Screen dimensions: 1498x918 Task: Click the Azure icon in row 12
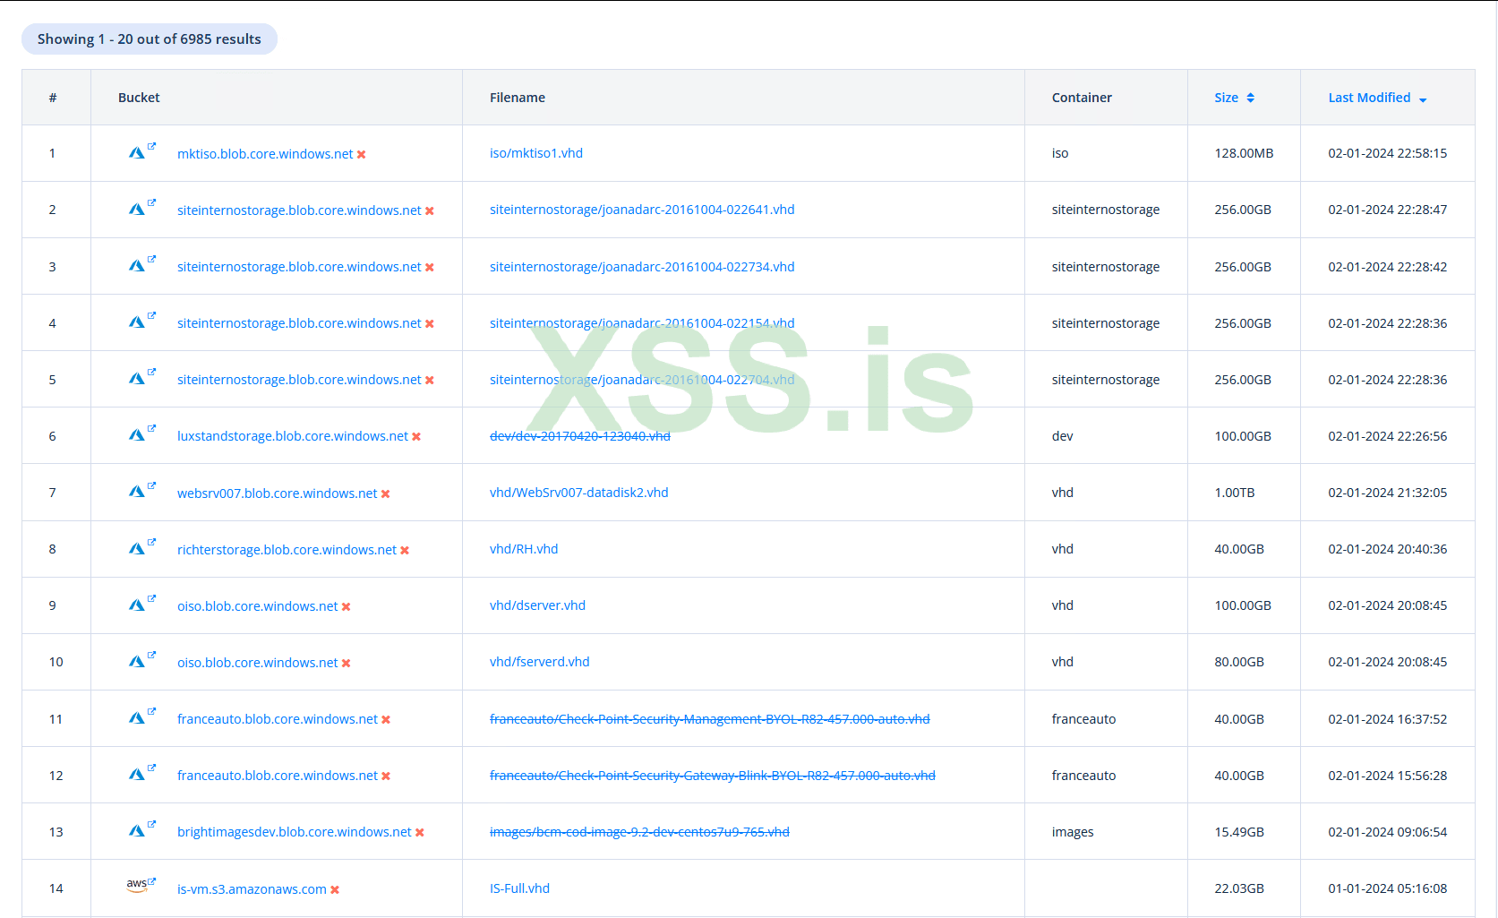(136, 774)
